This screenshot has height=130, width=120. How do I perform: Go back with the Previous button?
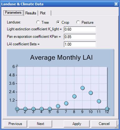(x=15, y=124)
